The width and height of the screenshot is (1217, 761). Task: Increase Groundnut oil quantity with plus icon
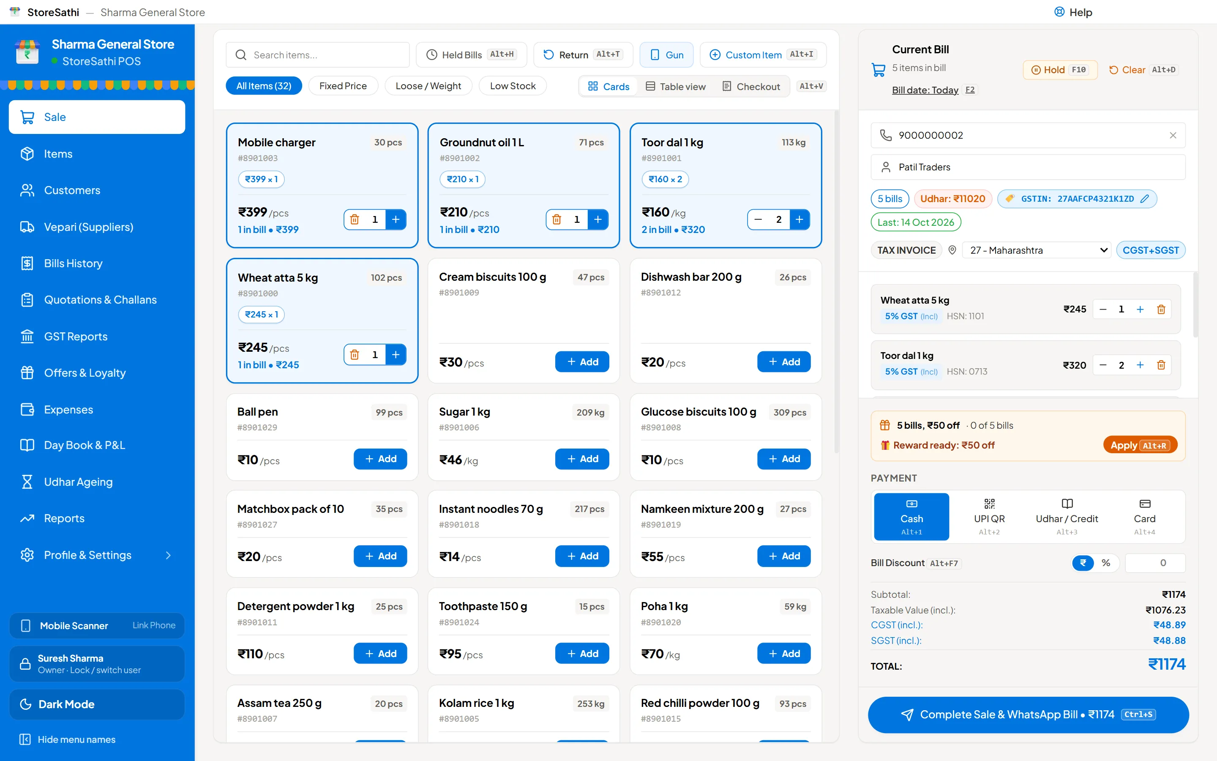pos(598,219)
